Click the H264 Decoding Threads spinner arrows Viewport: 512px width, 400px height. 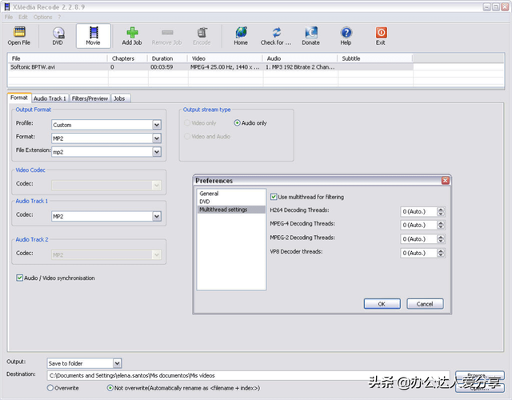coord(441,211)
